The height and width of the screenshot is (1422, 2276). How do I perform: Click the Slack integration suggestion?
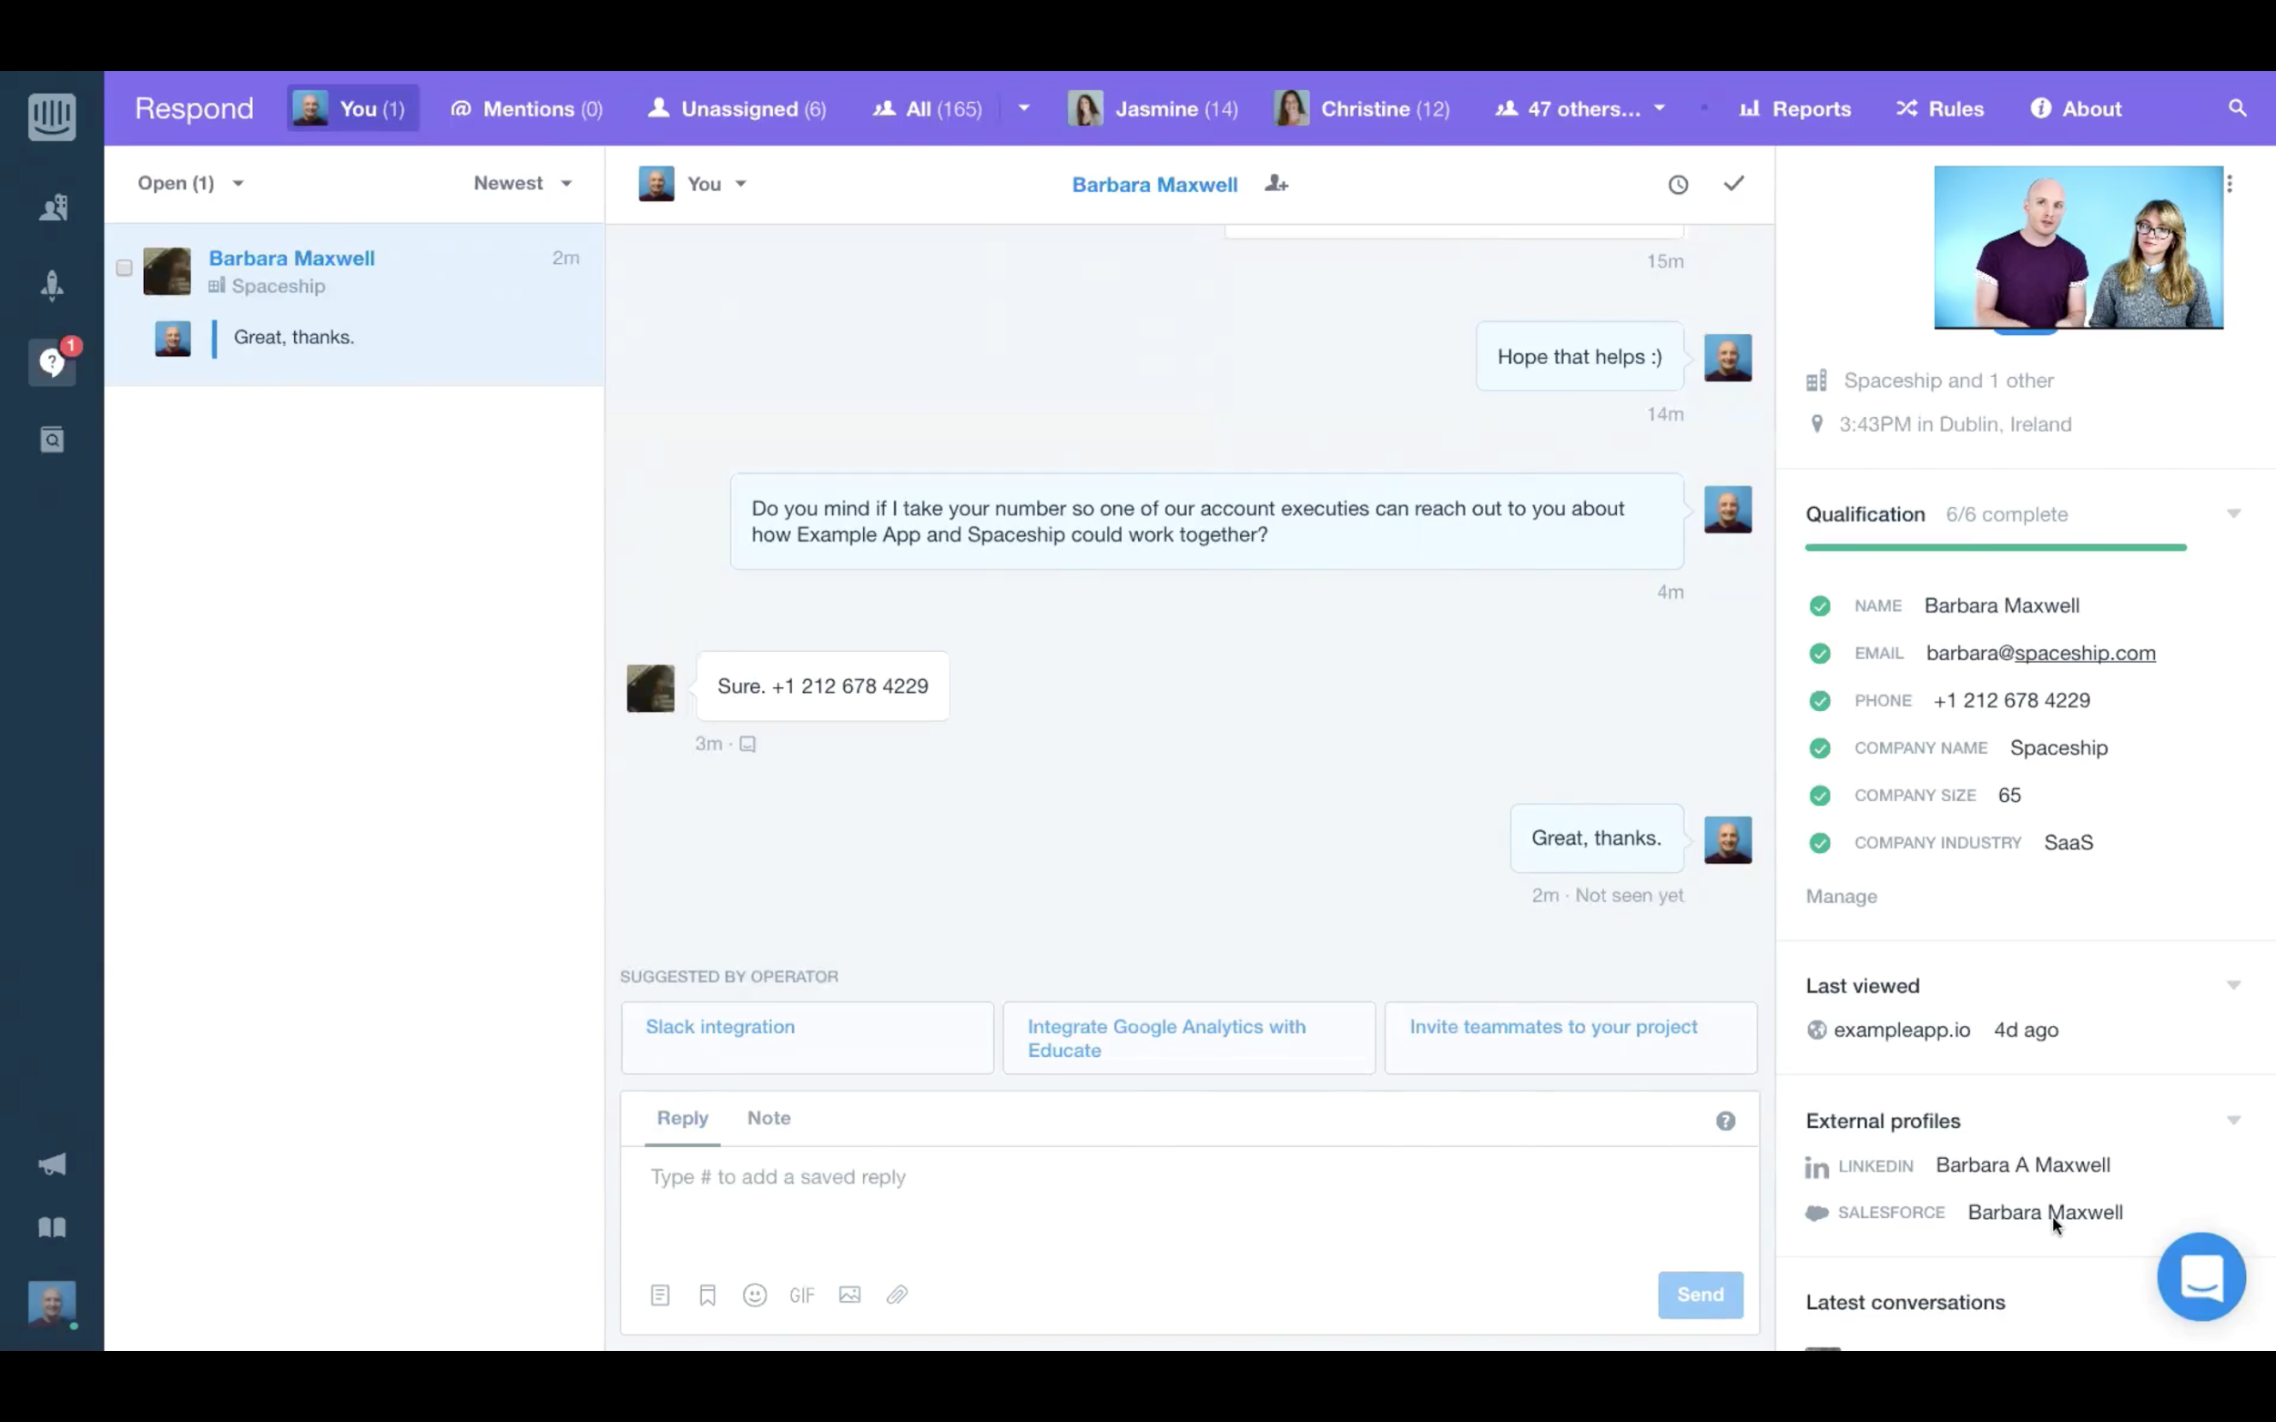[807, 1037]
